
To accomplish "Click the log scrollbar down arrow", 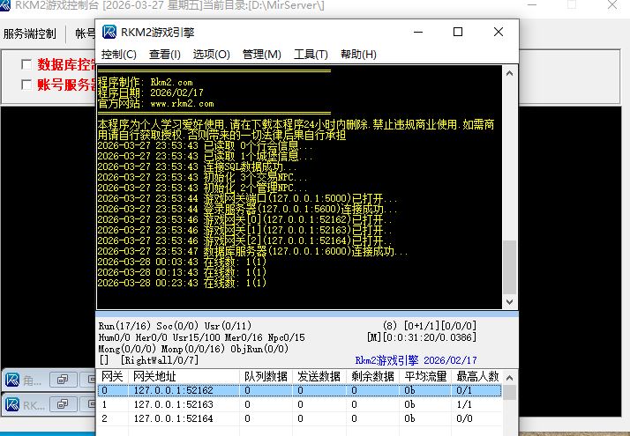I will coord(509,302).
